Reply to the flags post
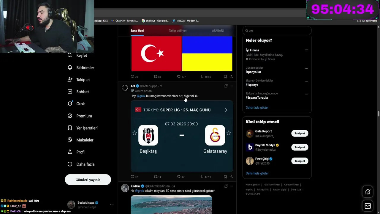This screenshot has height=214, width=380. tap(132, 76)
